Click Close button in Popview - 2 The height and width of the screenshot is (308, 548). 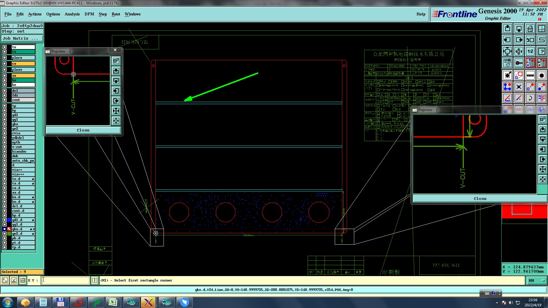[x=83, y=130]
